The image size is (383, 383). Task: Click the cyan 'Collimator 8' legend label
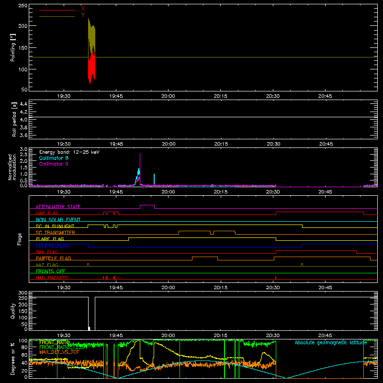click(x=54, y=158)
